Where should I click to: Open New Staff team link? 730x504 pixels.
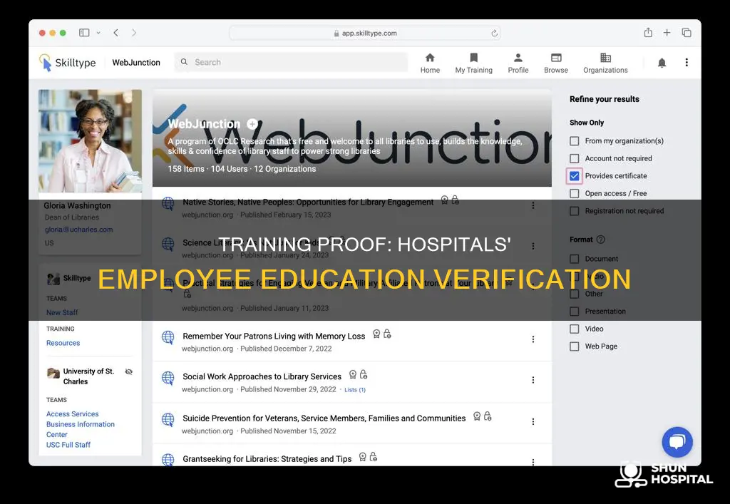[x=62, y=312]
